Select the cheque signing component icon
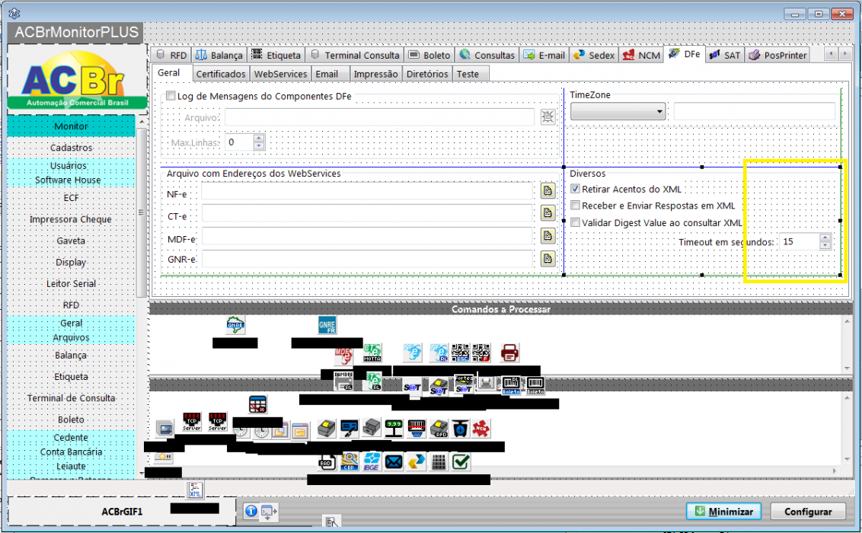The width and height of the screenshot is (862, 533). click(x=349, y=428)
